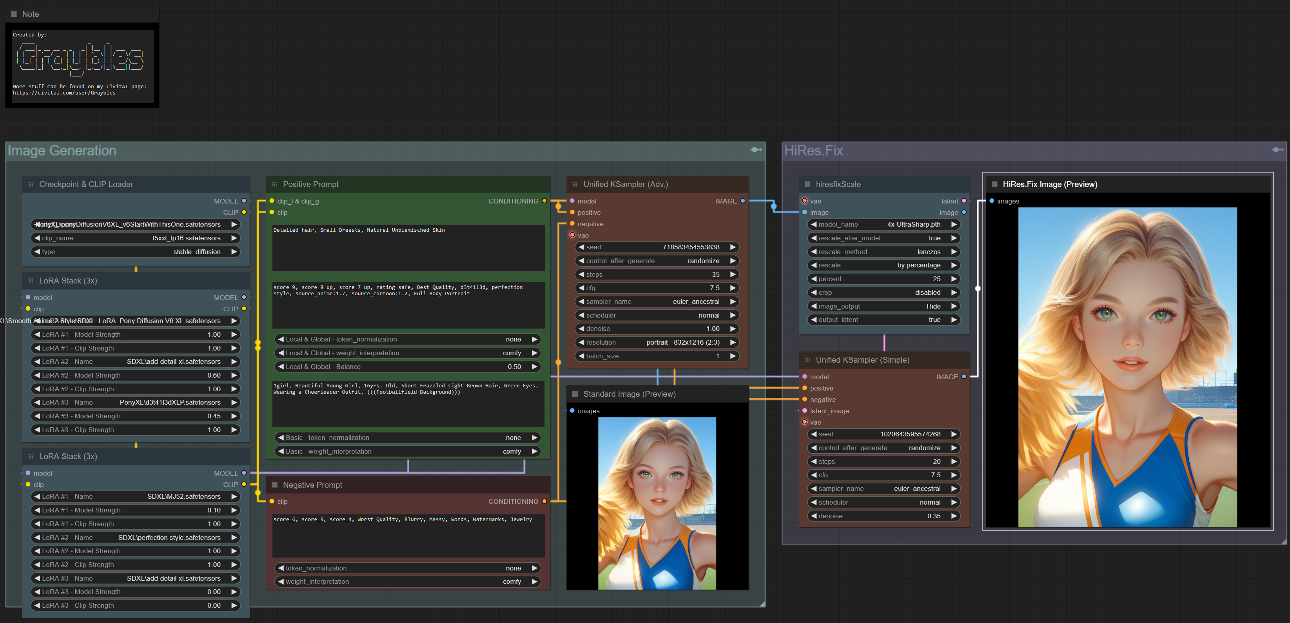Viewport: 1290px width, 623px height.
Task: Toggle image_output Hide setting
Action: point(884,306)
